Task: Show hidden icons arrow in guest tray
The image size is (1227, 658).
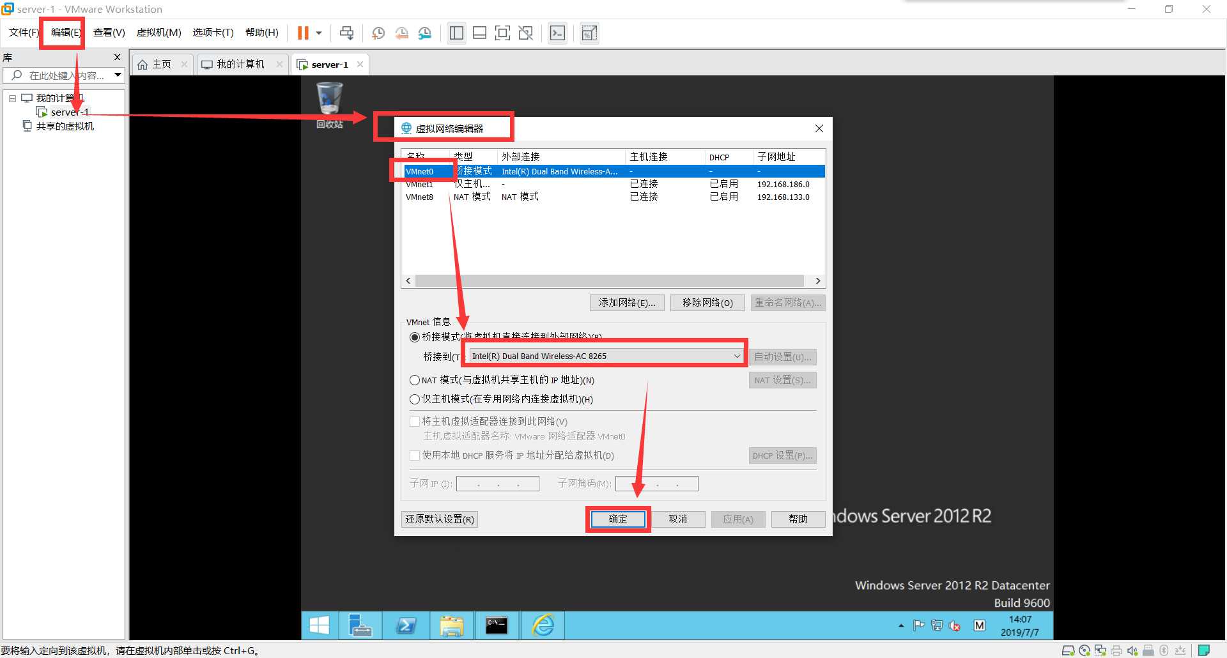Action: (901, 626)
